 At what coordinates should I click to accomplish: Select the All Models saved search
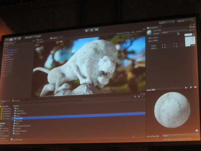click(x=6, y=114)
